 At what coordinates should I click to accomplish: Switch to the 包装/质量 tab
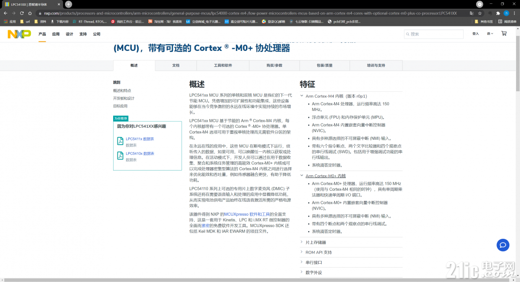tap(325, 65)
